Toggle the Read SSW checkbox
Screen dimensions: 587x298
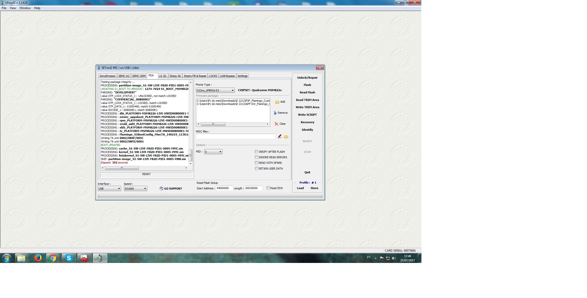(x=268, y=188)
